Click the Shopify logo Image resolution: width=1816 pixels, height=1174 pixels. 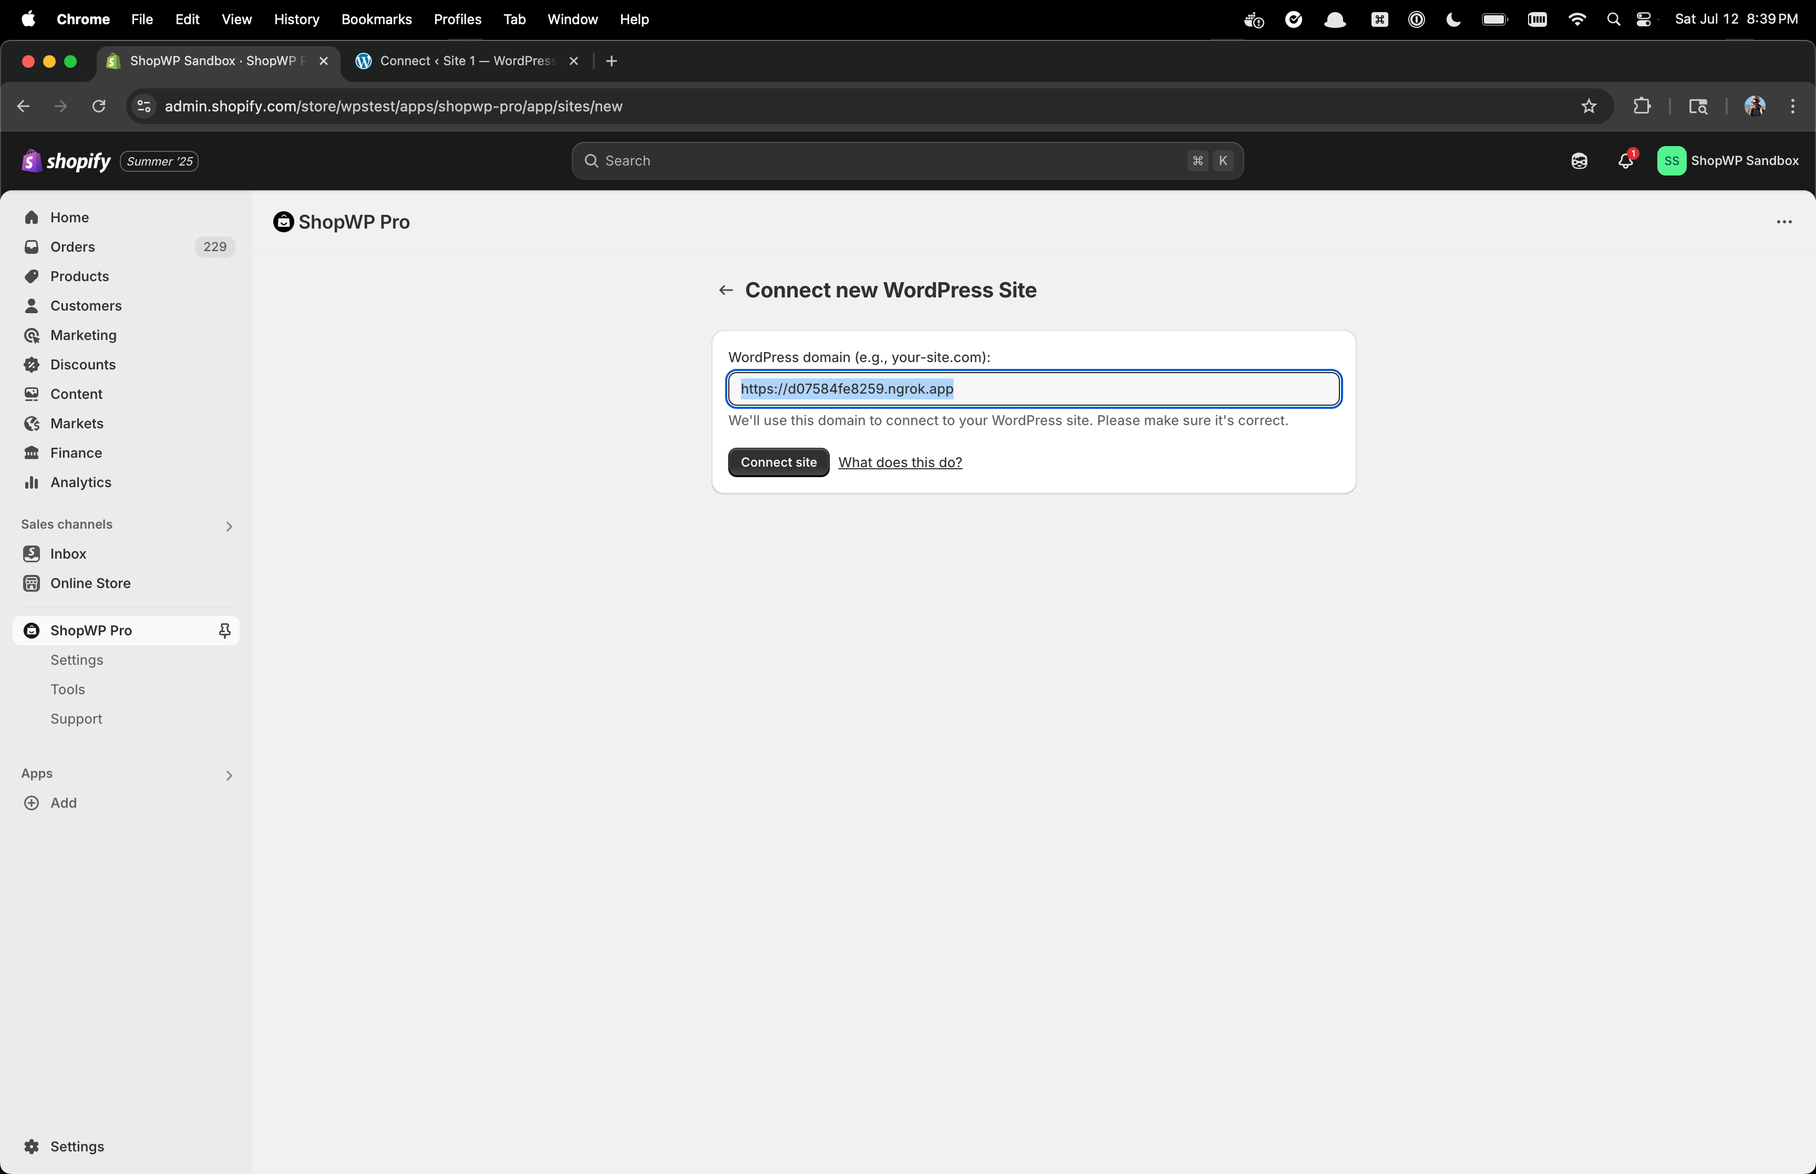pos(66,161)
